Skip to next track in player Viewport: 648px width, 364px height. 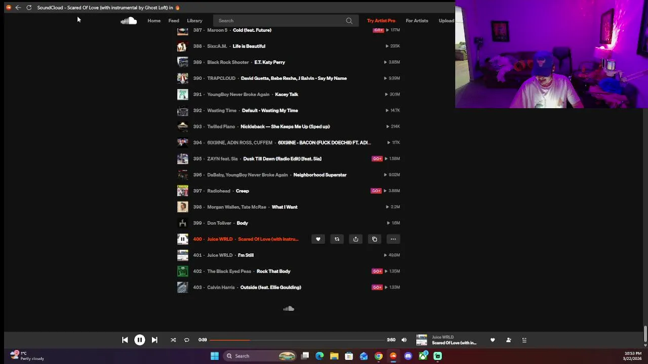point(154,340)
